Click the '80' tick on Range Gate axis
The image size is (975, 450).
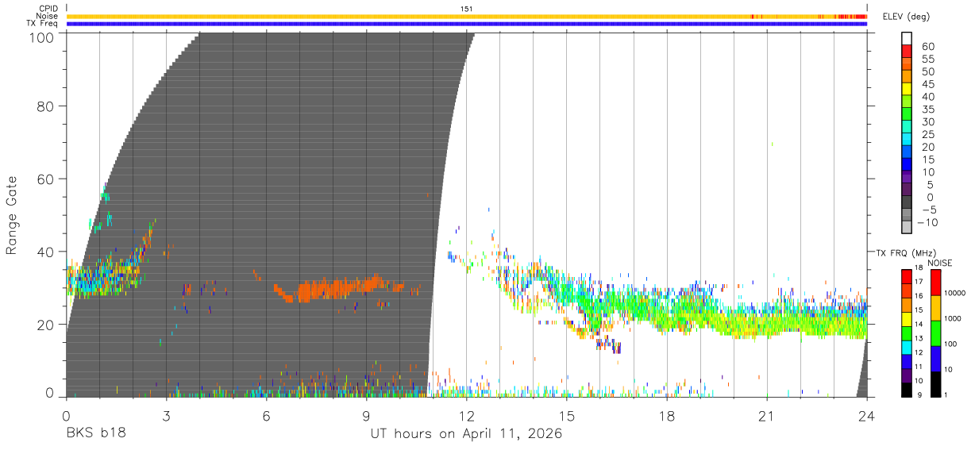click(45, 106)
